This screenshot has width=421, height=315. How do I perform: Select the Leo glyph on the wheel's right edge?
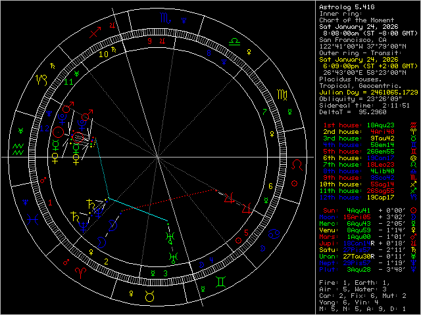(x=298, y=164)
